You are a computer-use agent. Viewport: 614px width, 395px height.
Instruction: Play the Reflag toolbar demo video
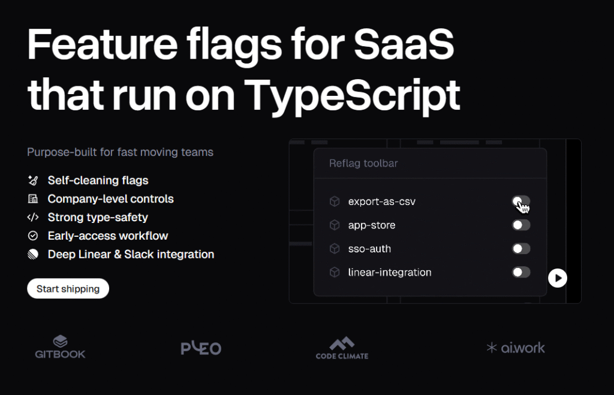[557, 278]
